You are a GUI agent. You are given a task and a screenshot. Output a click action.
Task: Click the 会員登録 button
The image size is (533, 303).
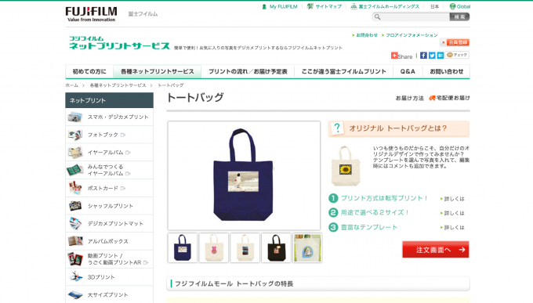(x=455, y=42)
